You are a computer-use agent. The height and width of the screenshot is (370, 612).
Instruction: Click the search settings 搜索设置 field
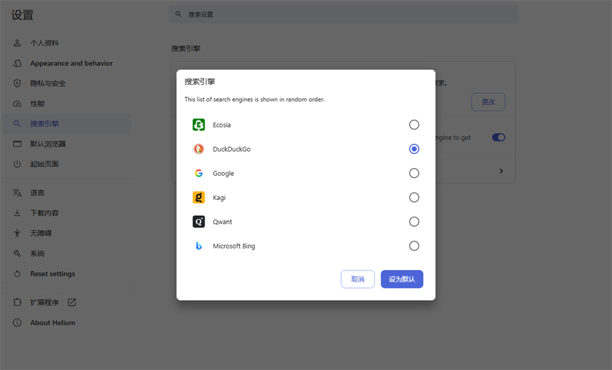[343, 13]
